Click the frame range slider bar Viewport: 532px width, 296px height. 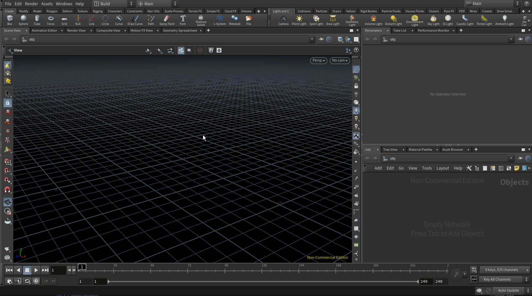(263, 281)
